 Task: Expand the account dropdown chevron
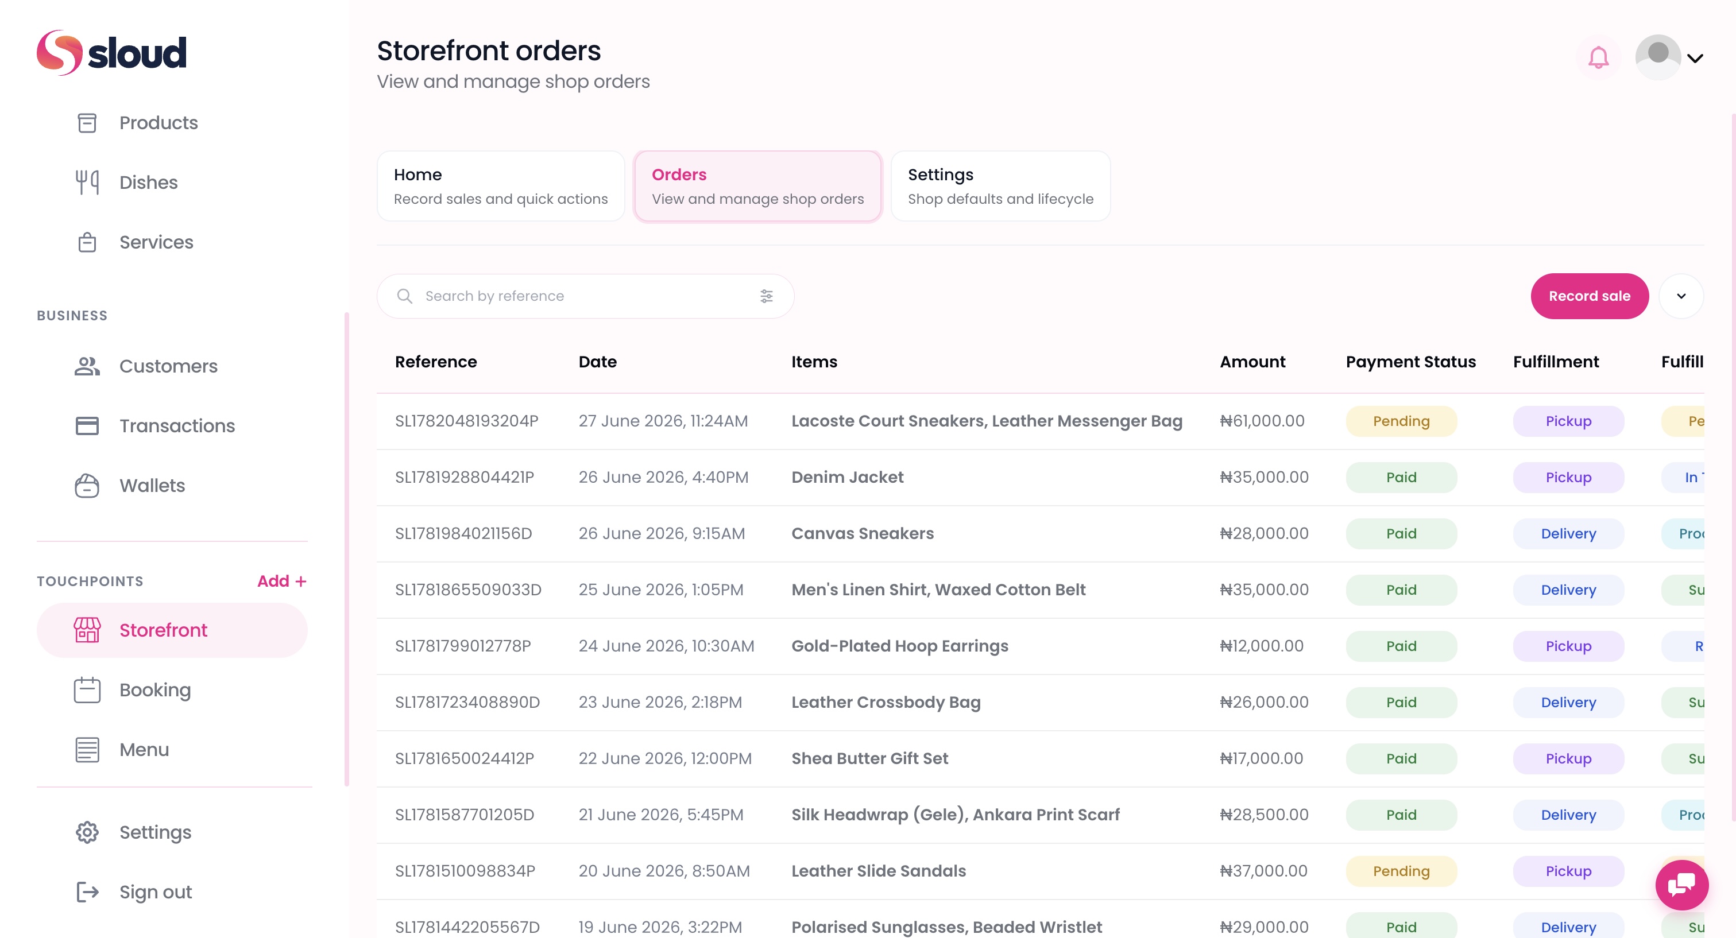coord(1695,58)
